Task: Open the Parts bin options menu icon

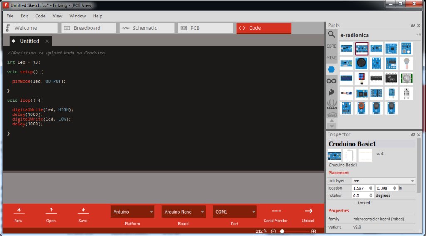Action: click(x=419, y=35)
